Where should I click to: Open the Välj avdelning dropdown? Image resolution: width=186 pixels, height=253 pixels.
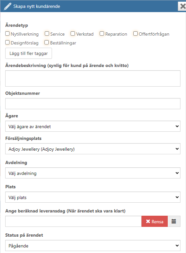[93, 173]
